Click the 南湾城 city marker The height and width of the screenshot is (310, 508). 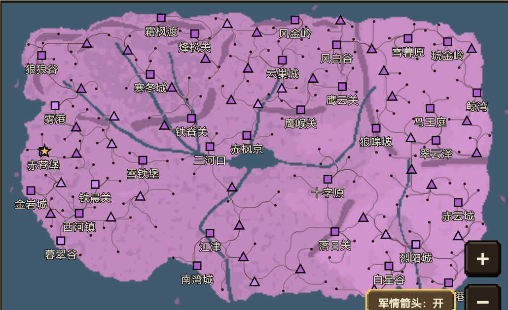click(x=197, y=266)
